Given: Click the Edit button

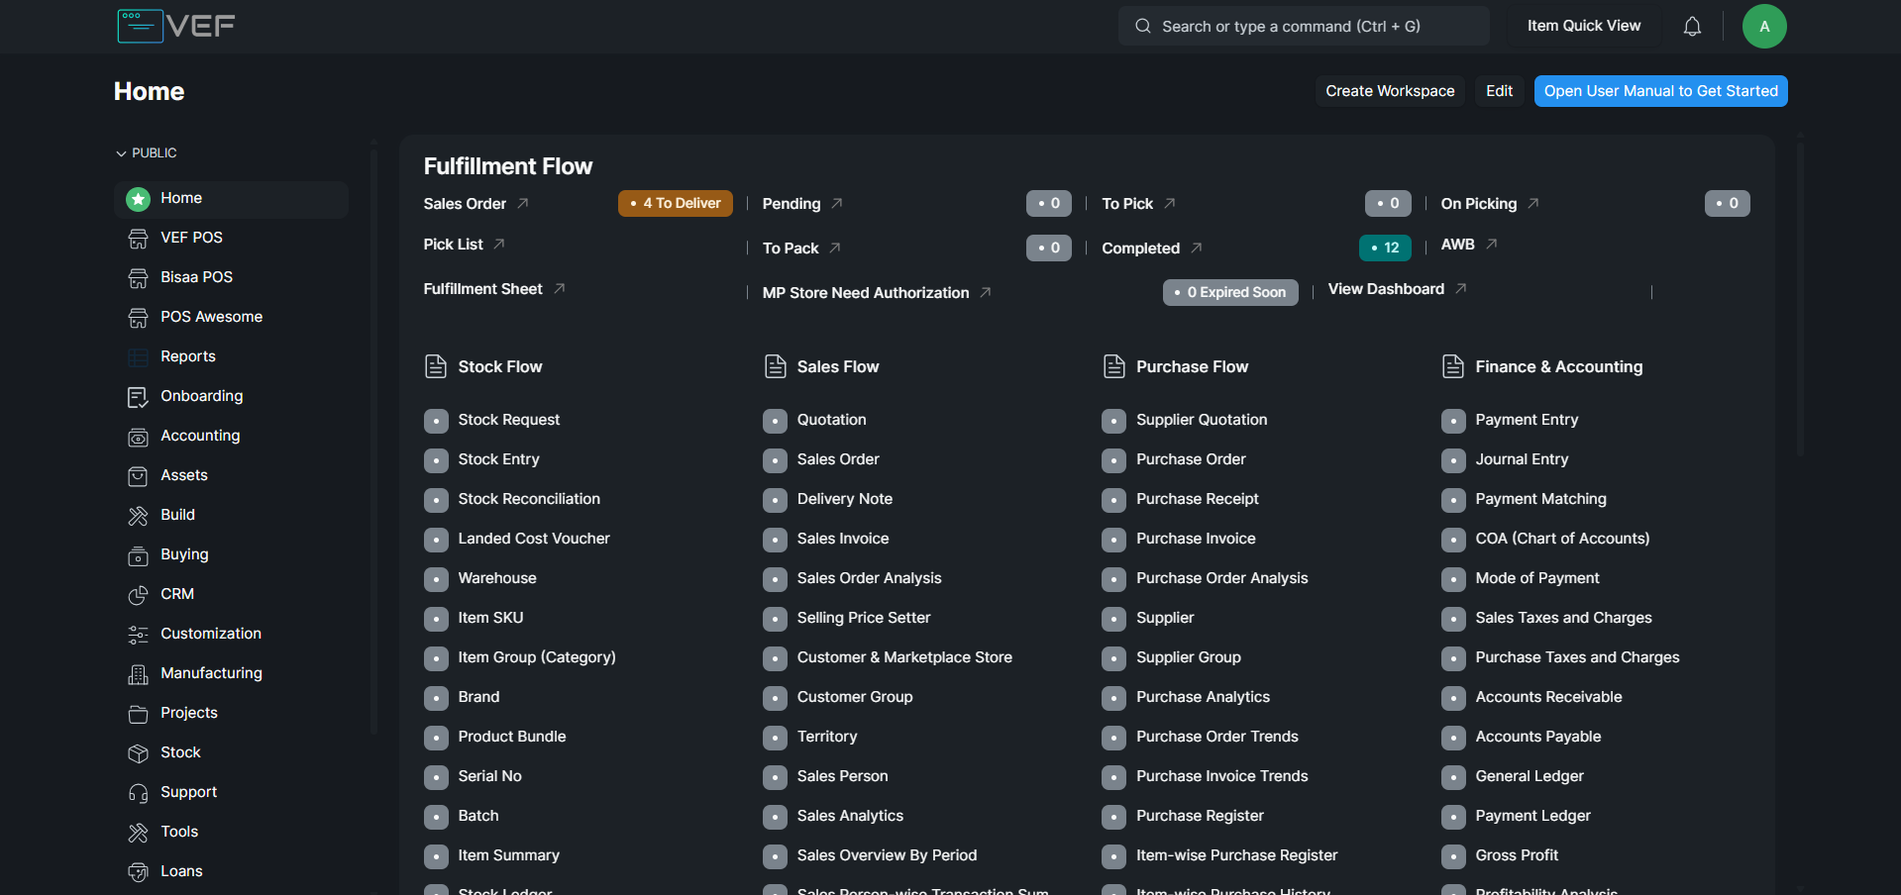Looking at the screenshot, I should point(1499,91).
